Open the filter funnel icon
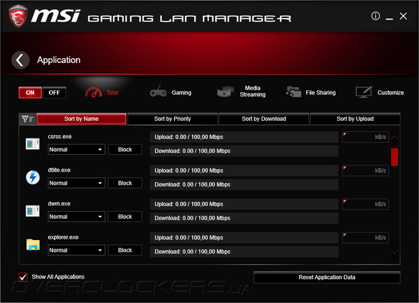 (x=27, y=119)
